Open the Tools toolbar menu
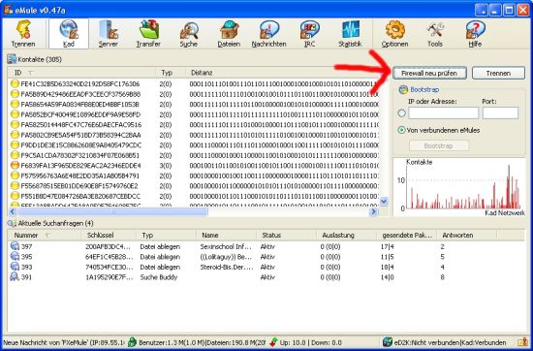Viewport: 533px width, 351px height. 435,34
